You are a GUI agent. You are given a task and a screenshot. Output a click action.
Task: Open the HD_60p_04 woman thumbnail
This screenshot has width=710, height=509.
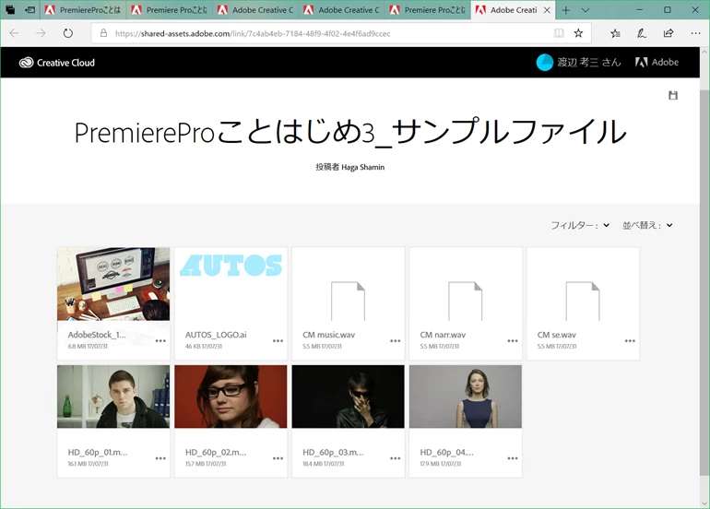466,397
